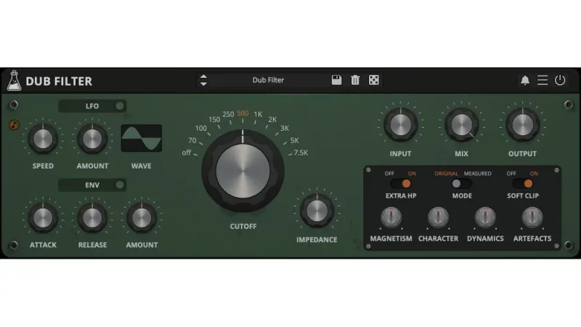Enable the ENV section toggle
581x327 pixels.
[x=120, y=185]
